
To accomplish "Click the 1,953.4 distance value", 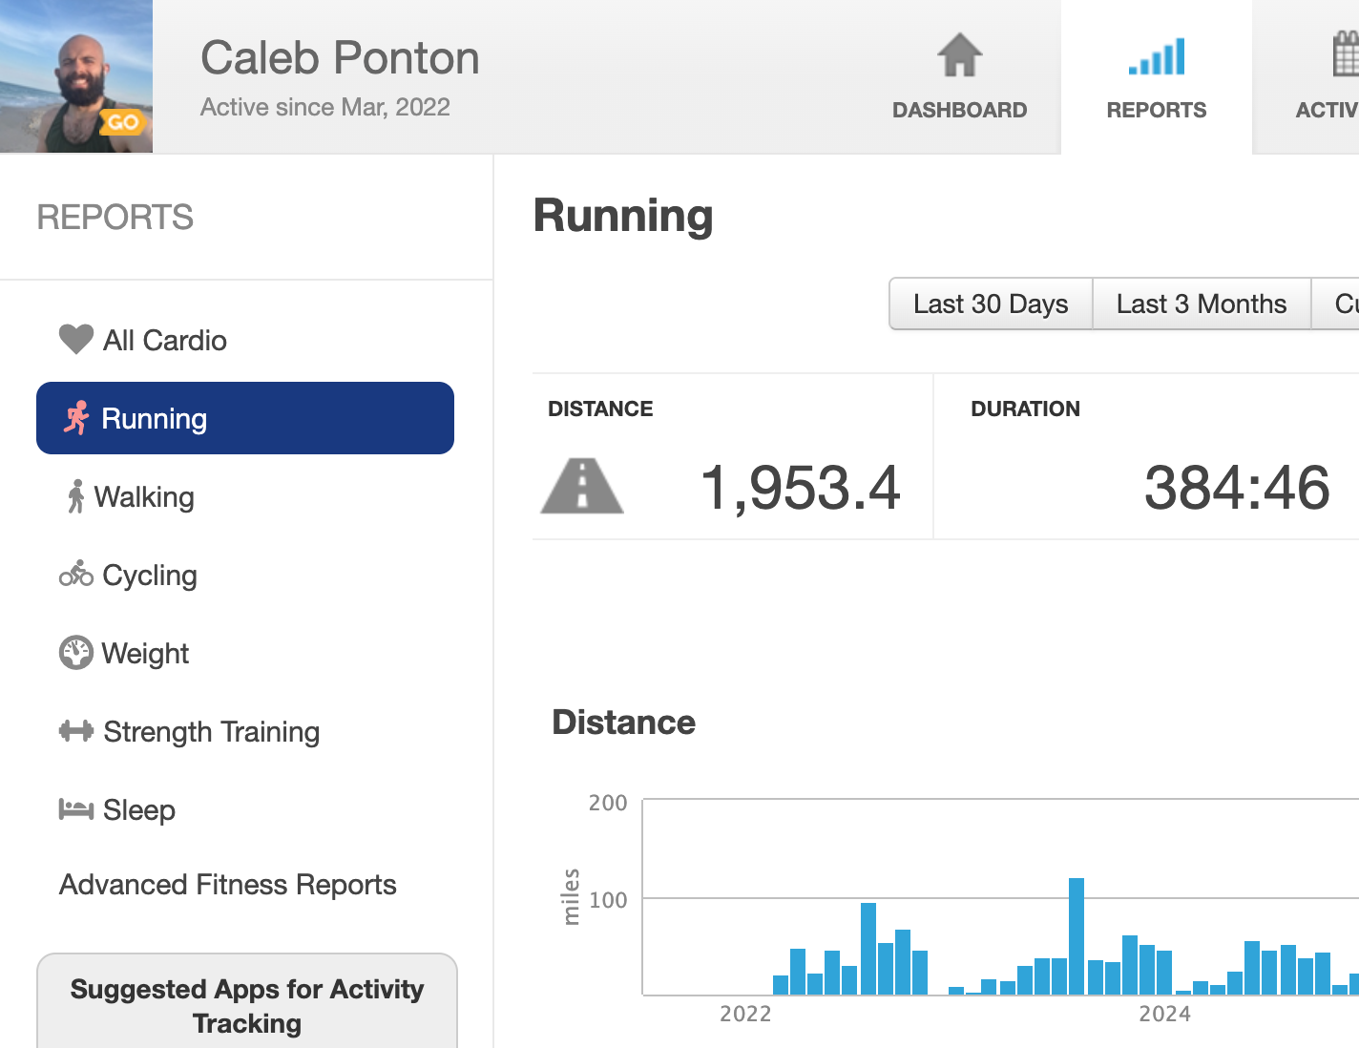I will pyautogui.click(x=801, y=488).
